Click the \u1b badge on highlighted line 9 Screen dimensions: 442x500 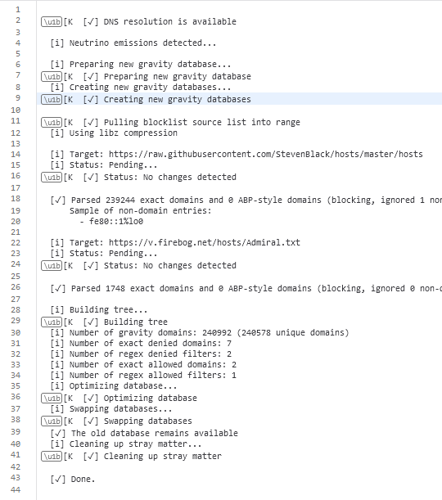(52, 100)
